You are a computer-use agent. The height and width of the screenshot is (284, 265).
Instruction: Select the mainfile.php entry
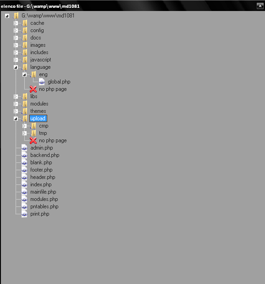pos(43,192)
